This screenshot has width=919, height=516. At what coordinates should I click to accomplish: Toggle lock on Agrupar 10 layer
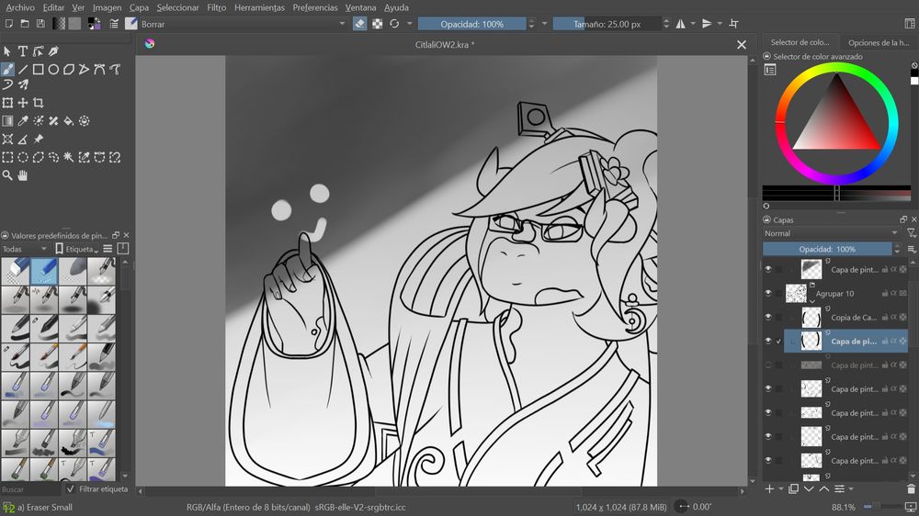pos(885,293)
